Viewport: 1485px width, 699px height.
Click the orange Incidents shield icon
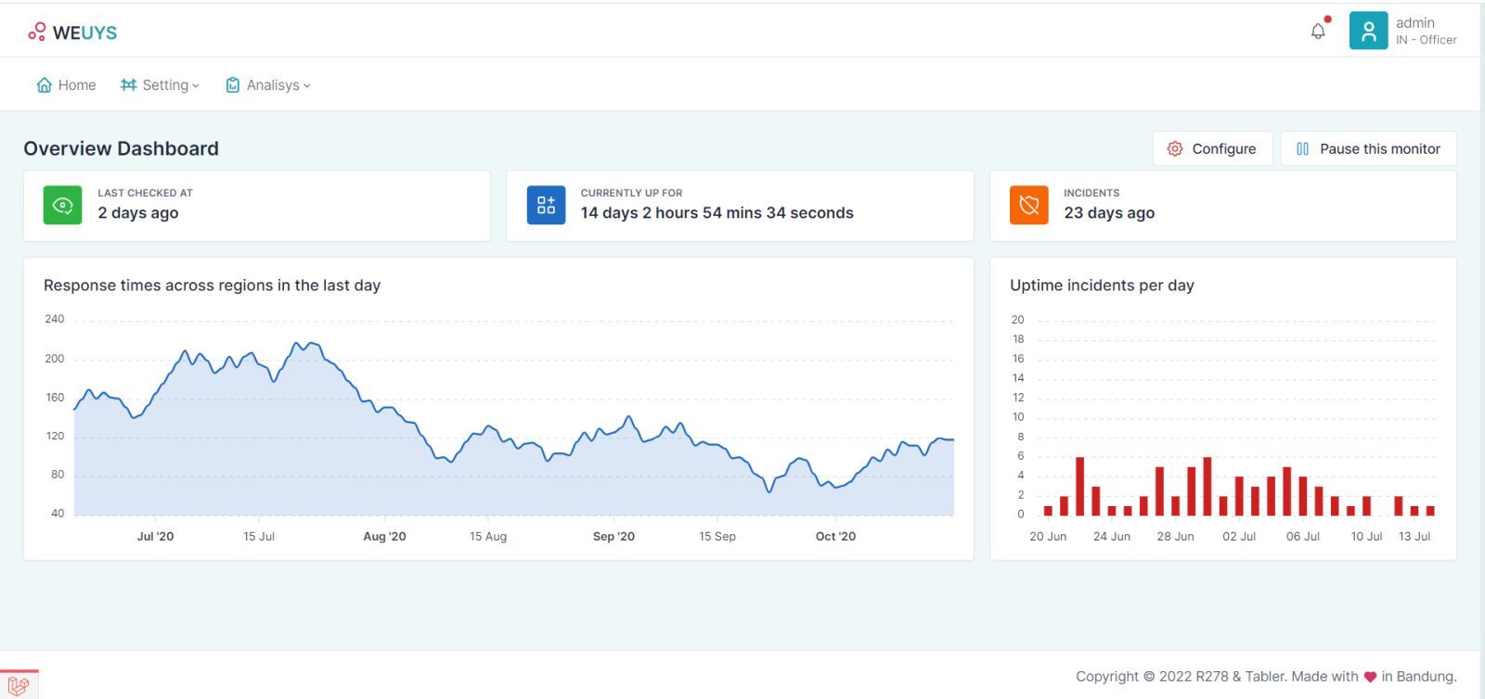pos(1028,205)
